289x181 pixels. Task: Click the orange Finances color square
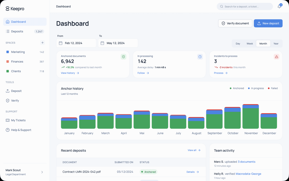(8, 62)
